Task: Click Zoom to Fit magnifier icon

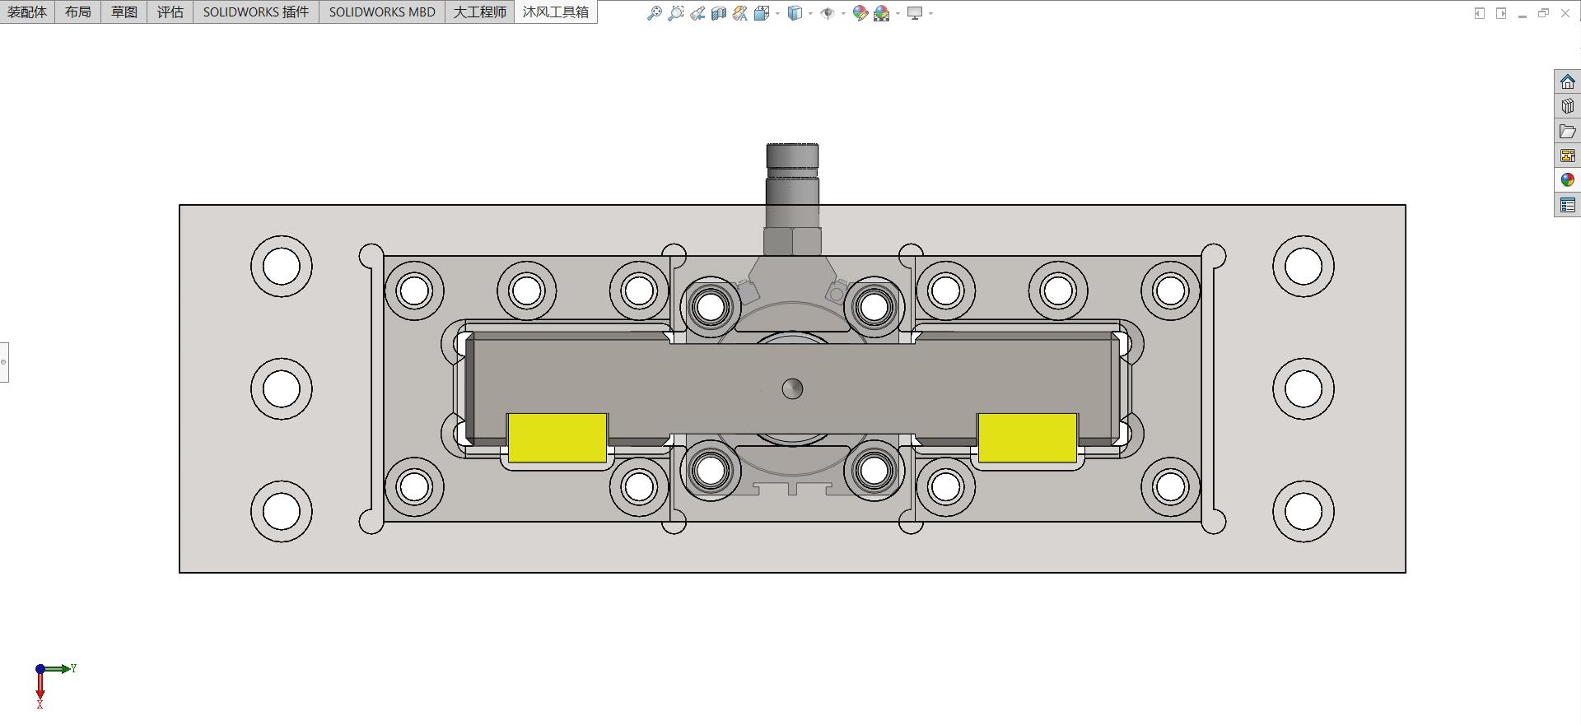Action: (655, 13)
